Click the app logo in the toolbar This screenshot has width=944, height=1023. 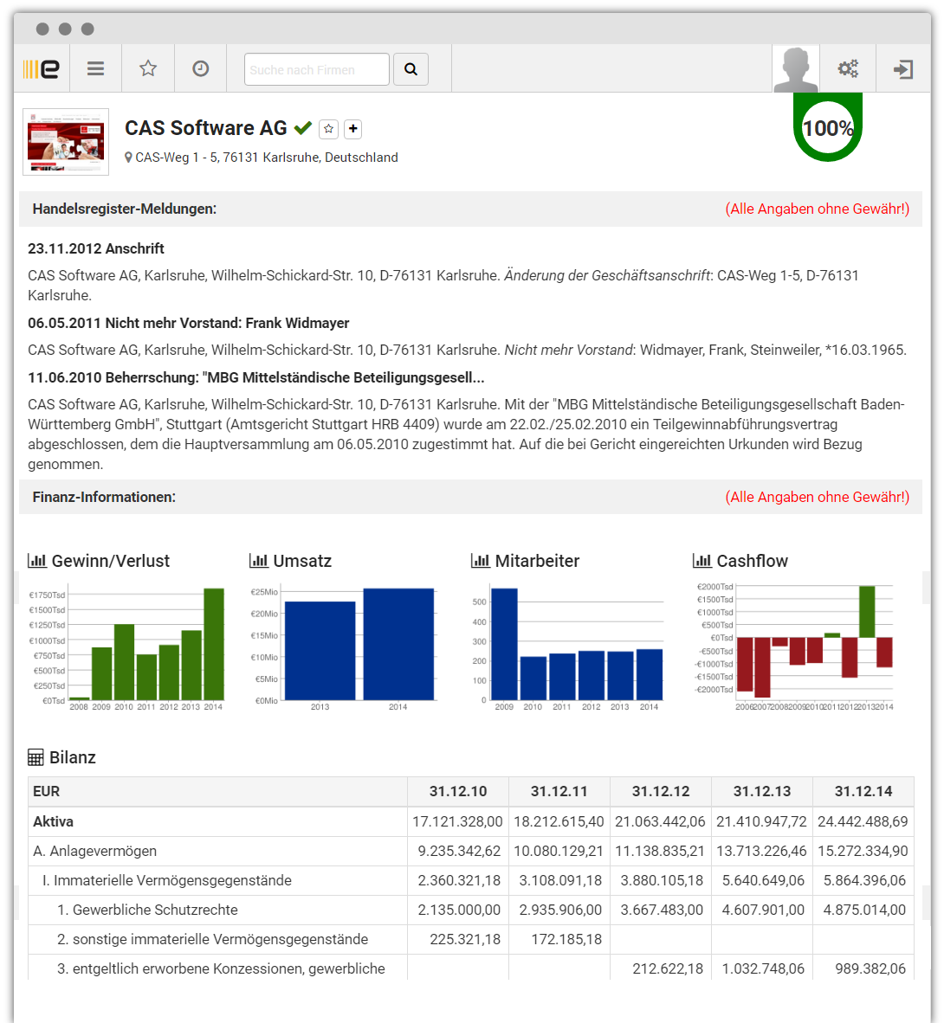point(42,69)
